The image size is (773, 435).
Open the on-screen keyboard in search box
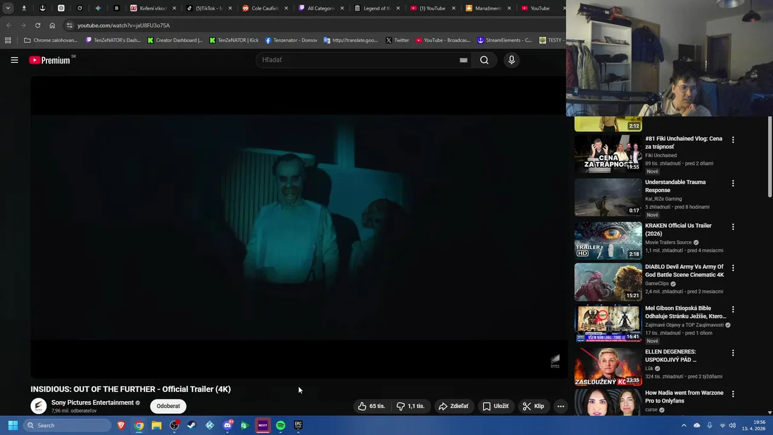coord(463,60)
